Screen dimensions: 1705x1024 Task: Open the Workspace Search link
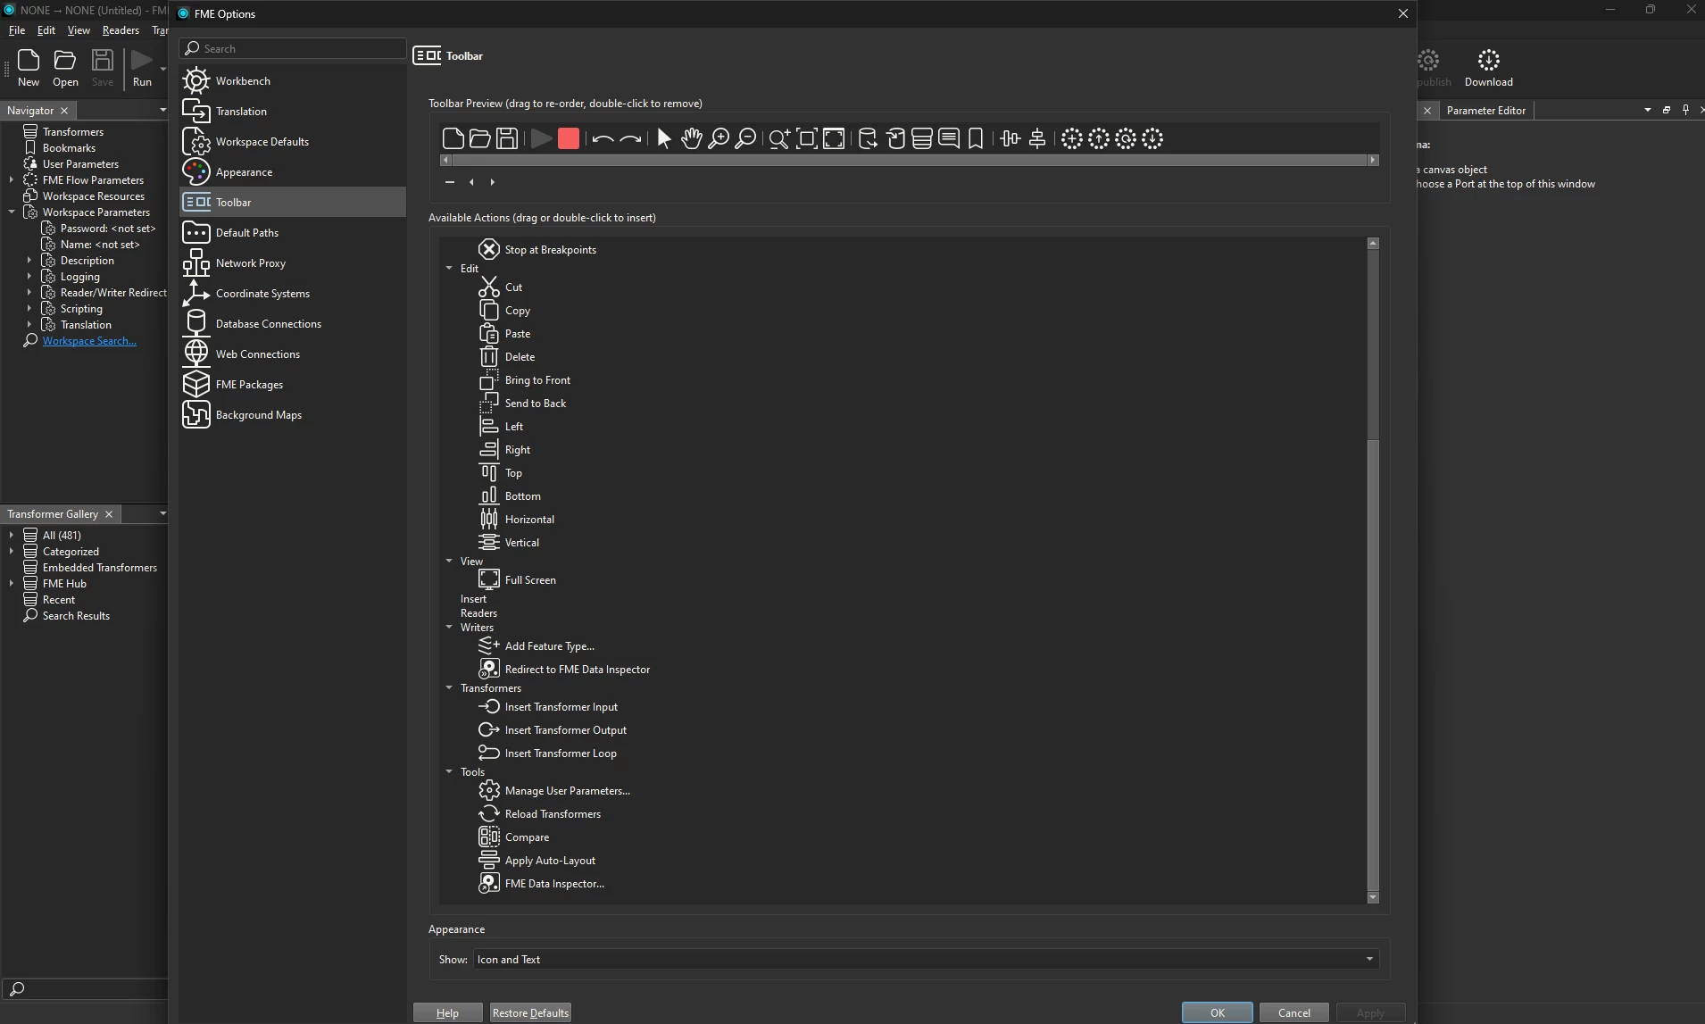(89, 341)
